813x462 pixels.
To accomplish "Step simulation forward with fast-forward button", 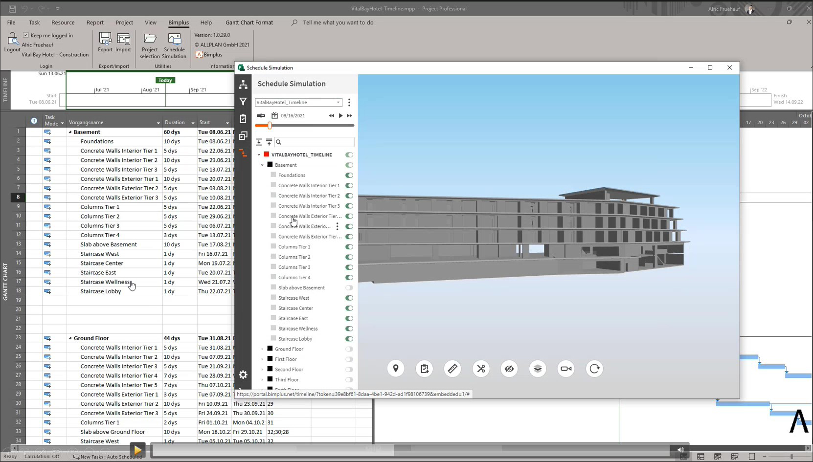I will point(350,116).
